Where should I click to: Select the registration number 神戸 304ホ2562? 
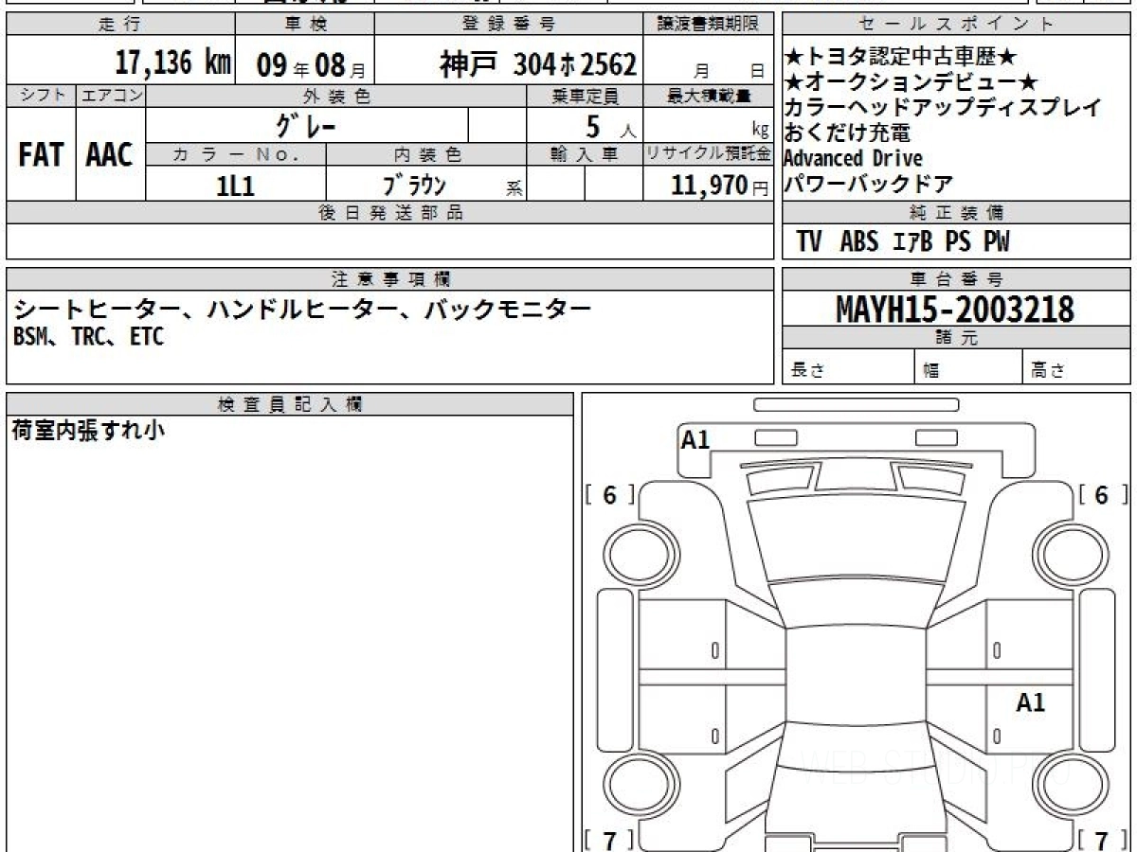click(x=537, y=64)
